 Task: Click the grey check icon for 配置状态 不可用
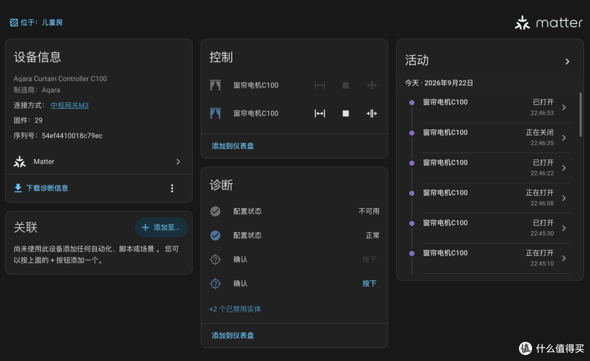click(215, 211)
